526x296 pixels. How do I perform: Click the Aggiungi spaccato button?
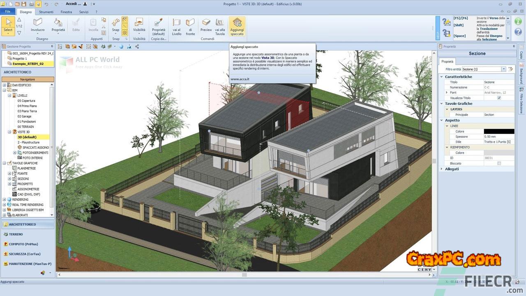pyautogui.click(x=237, y=26)
